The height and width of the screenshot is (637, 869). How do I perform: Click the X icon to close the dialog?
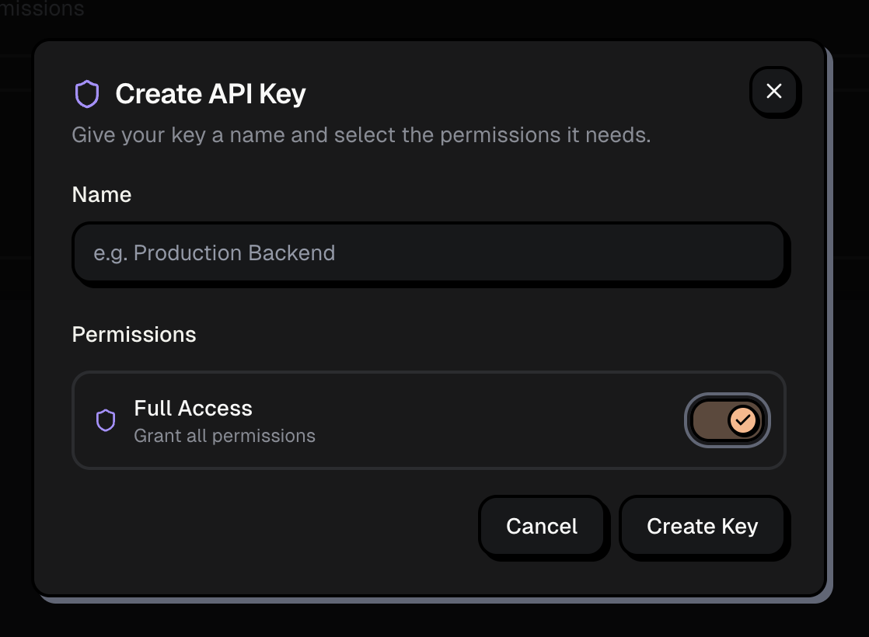tap(773, 91)
